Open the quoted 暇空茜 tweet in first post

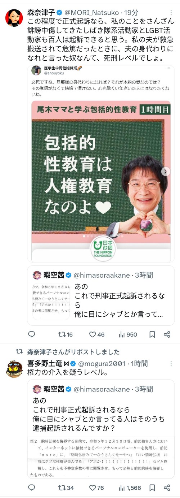pyautogui.click(x=101, y=295)
